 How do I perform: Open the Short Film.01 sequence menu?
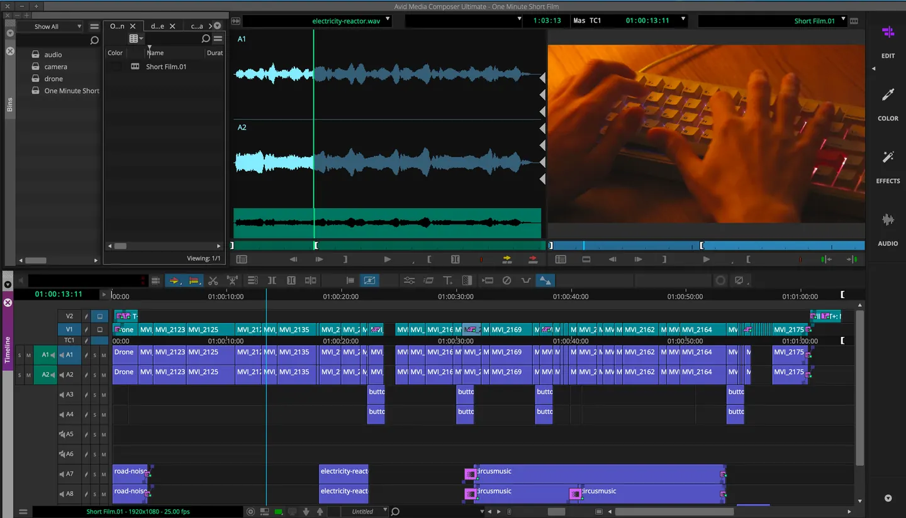771,21
